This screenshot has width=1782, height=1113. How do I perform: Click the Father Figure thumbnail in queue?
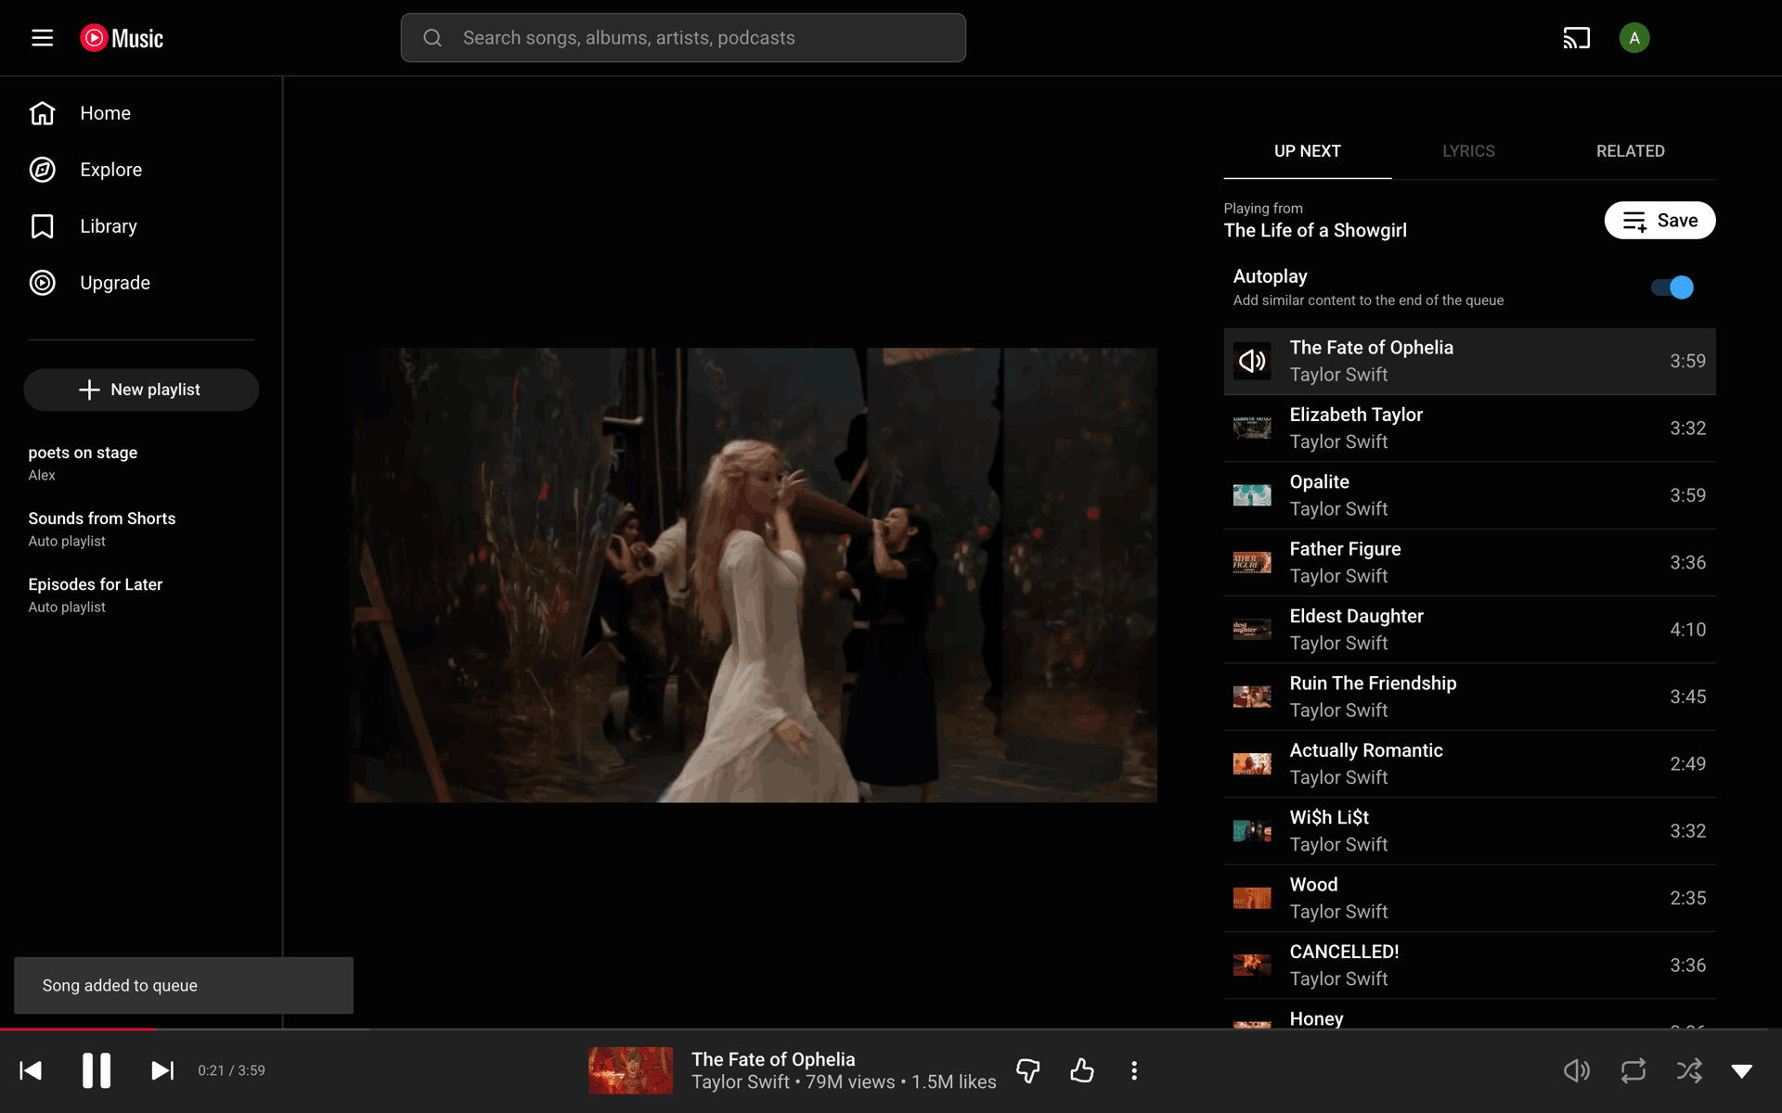click(1252, 562)
